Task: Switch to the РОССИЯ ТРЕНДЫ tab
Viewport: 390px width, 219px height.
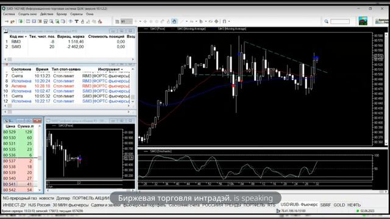Action: click(x=221, y=205)
